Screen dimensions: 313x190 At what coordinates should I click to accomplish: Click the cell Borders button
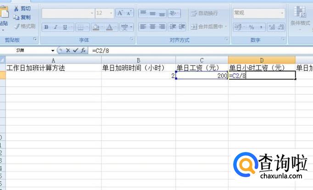click(x=80, y=27)
